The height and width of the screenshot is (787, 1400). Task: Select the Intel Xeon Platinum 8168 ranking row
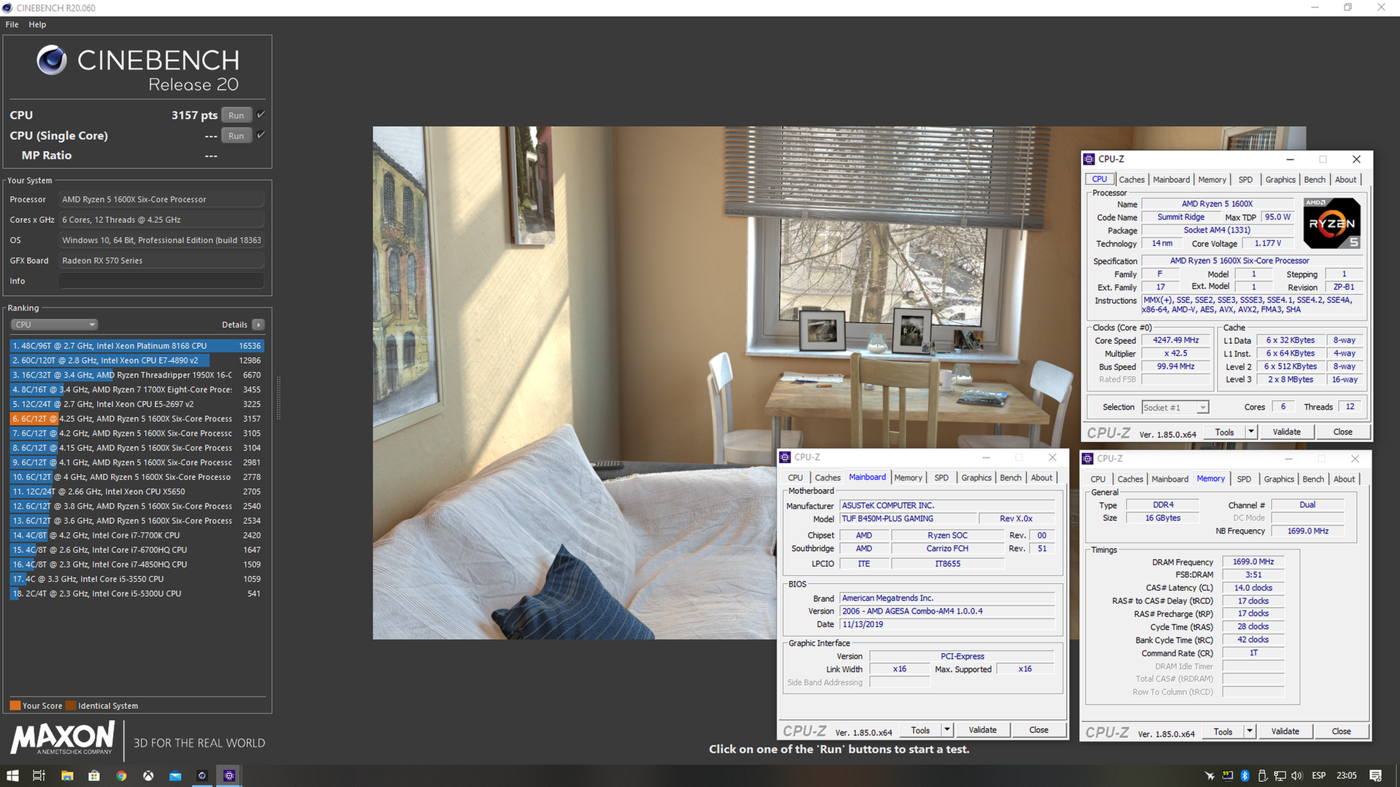coord(137,345)
